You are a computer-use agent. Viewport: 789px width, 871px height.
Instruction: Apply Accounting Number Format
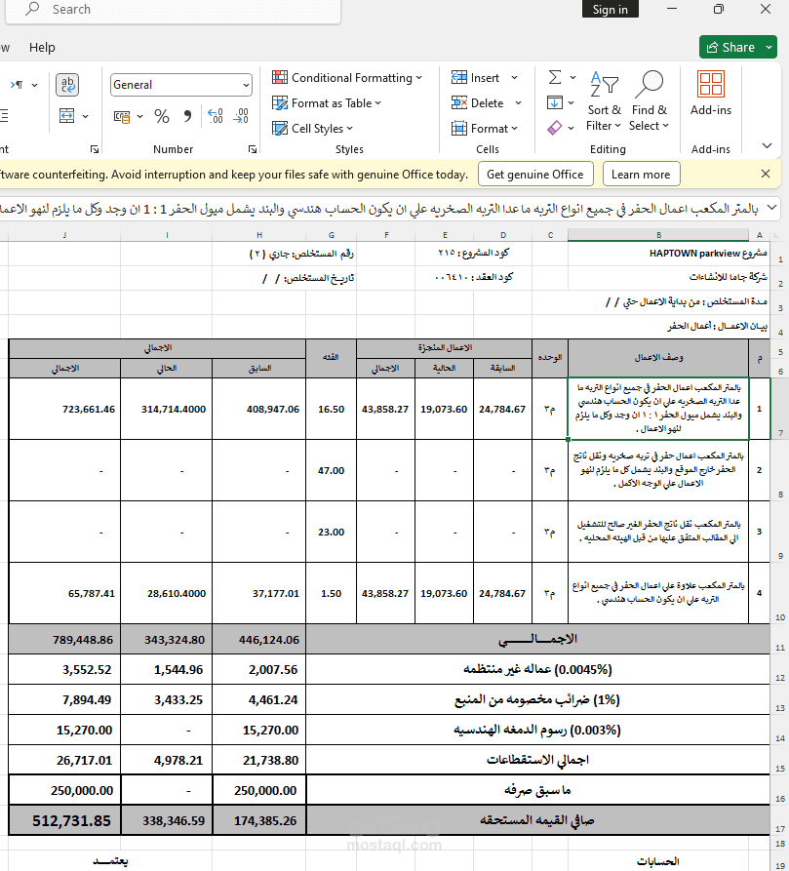(x=120, y=115)
